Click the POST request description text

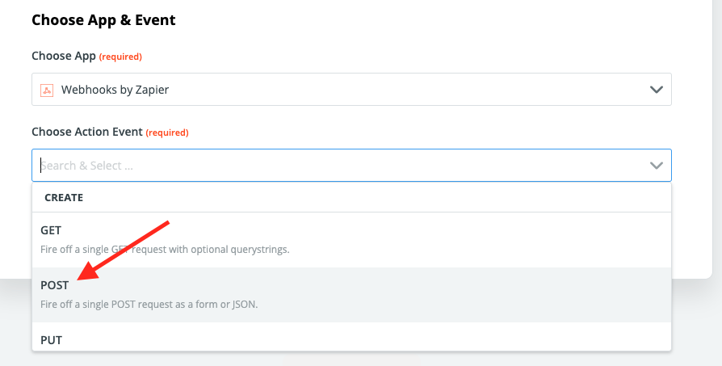[x=149, y=305]
